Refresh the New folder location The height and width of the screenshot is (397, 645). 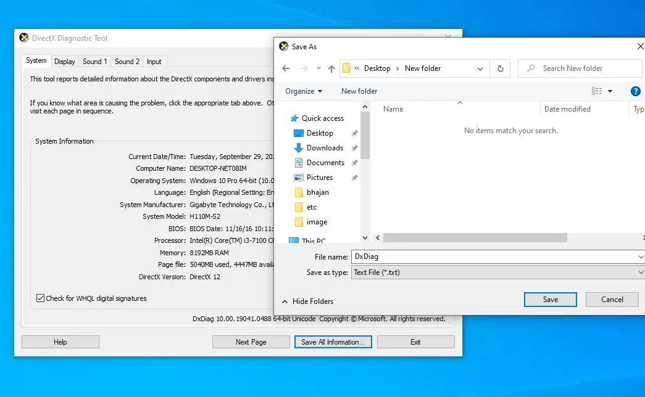(x=500, y=68)
